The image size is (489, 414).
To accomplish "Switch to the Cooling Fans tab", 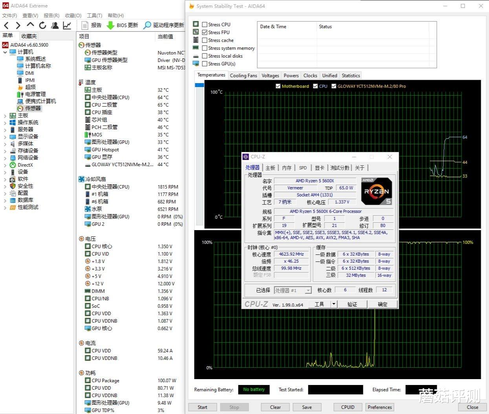I will 243,76.
